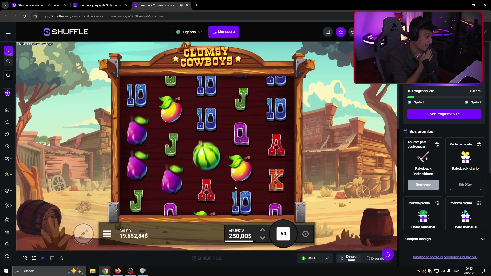Open search using the magnifier icon
491x276 pixels.
(8, 75)
